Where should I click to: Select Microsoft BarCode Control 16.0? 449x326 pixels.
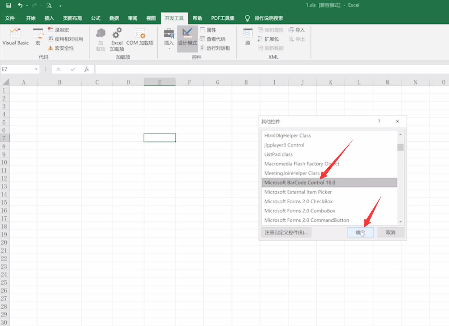pos(329,182)
